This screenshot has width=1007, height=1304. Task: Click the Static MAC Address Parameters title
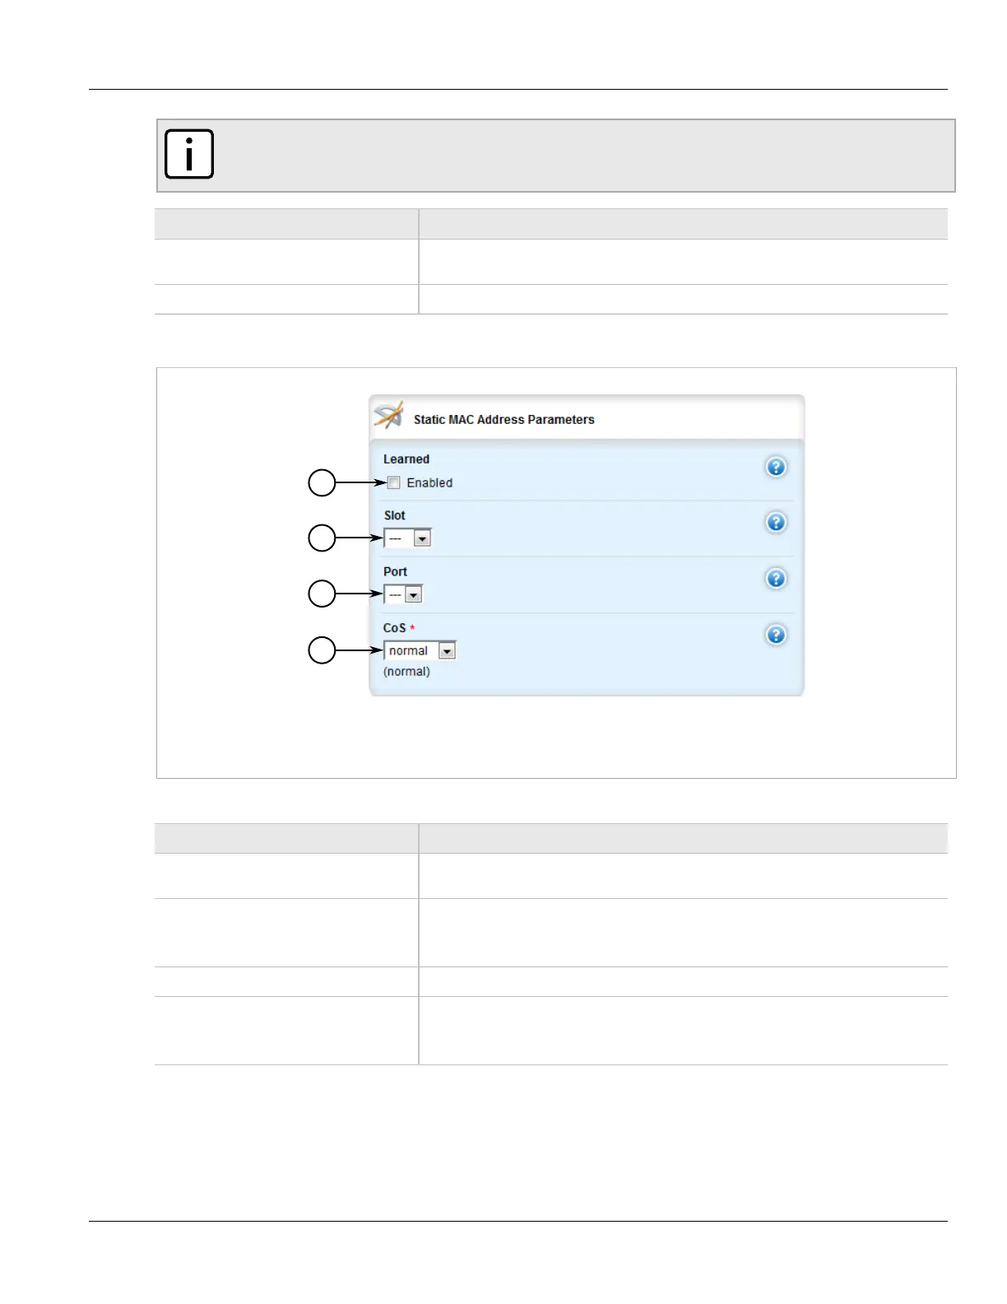tap(503, 420)
